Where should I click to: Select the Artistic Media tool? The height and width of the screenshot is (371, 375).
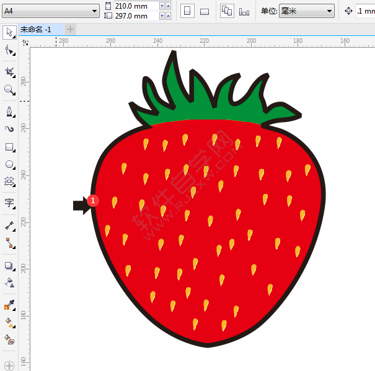pyautogui.click(x=9, y=129)
